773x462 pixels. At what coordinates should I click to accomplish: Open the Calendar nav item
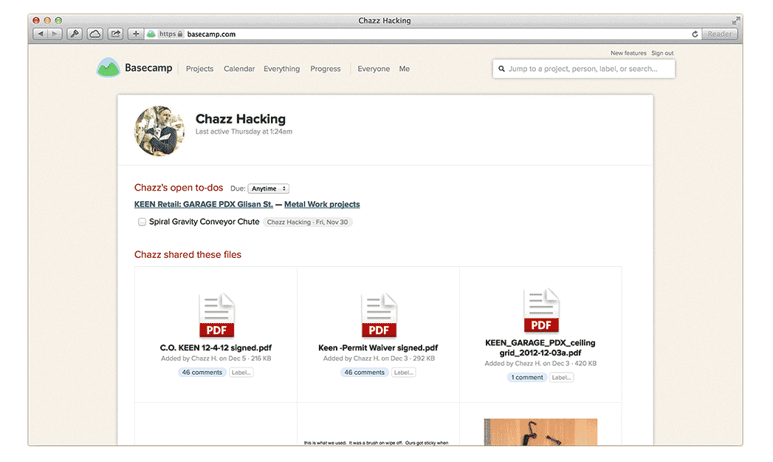tap(239, 69)
